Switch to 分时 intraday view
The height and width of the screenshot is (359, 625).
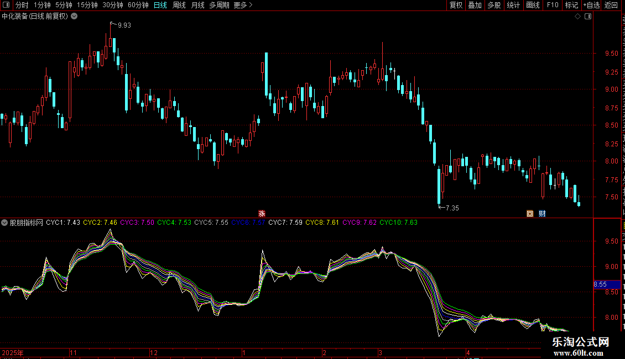[x=22, y=5]
